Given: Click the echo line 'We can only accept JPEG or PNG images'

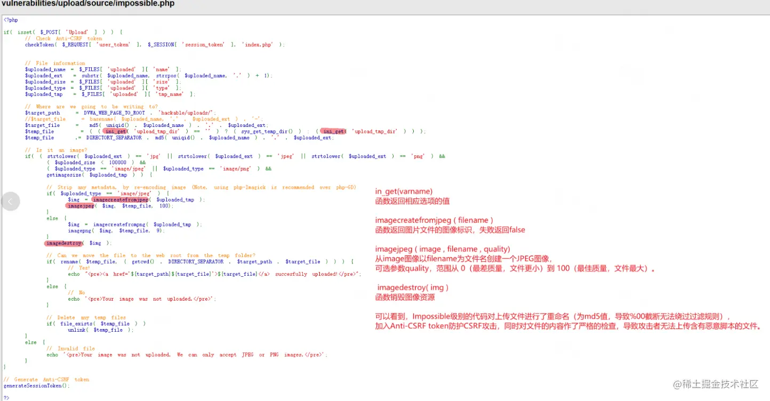Looking at the screenshot, I should click(187, 355).
